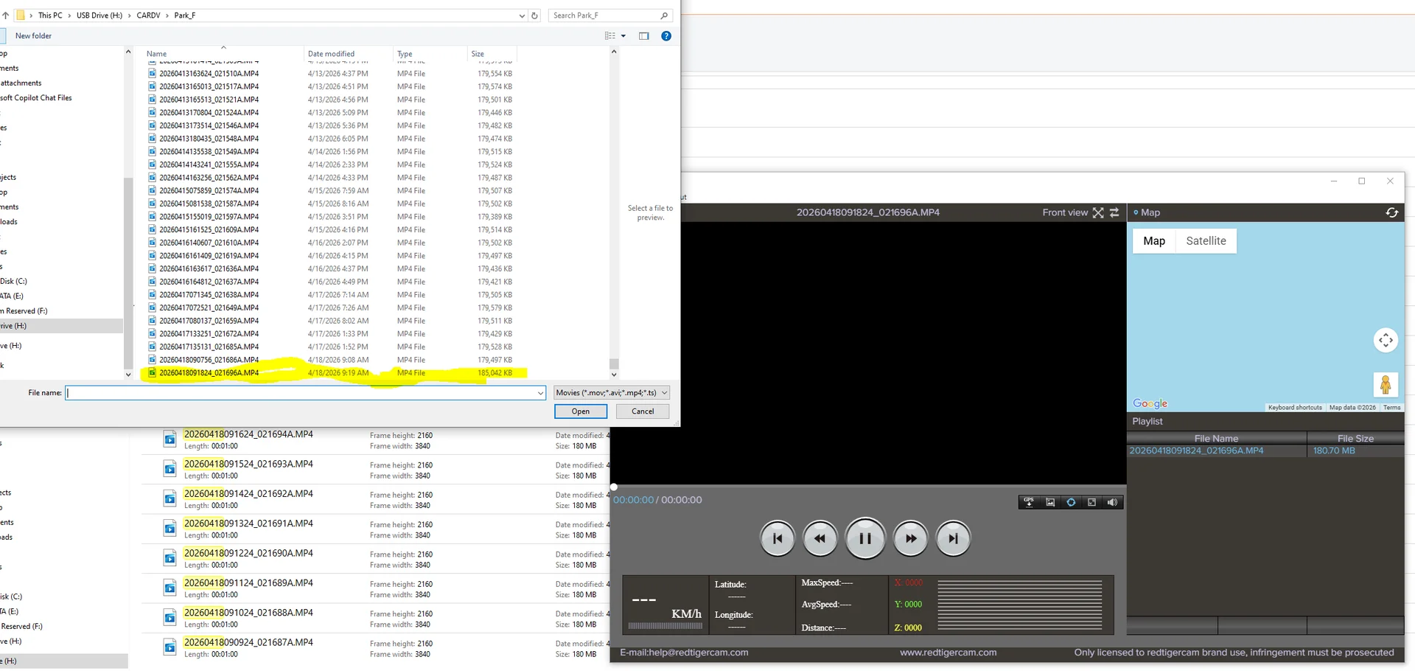Swap camera view with the arrows icon
Viewport: 1415px width, 671px height.
1114,212
